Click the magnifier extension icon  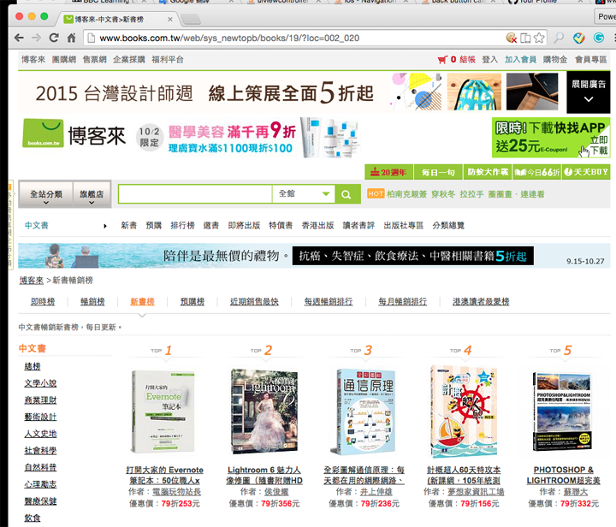[559, 38]
